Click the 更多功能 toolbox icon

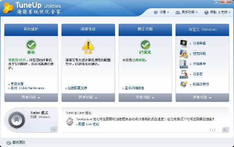177,12
